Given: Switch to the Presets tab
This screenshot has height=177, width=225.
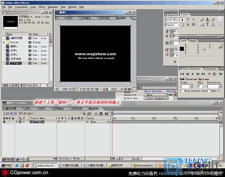Looking at the screenshot, I should pos(211,69).
